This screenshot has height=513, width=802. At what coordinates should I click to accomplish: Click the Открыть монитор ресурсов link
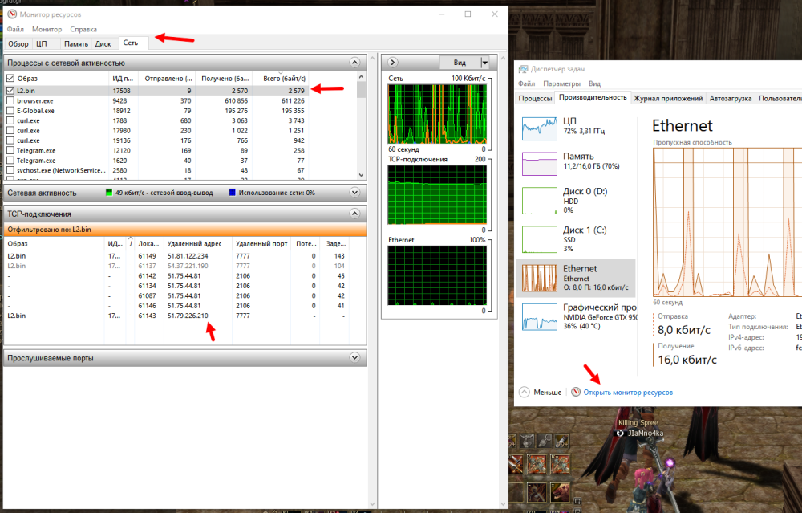point(627,393)
